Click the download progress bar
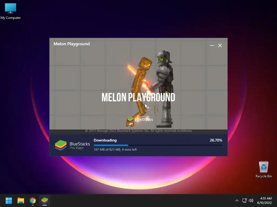Image resolution: width=277 pixels, height=207 pixels. [158, 145]
